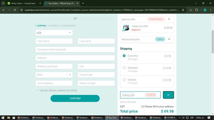
Task: Switch to AX1800 D... taskbar window
Action: point(170,118)
